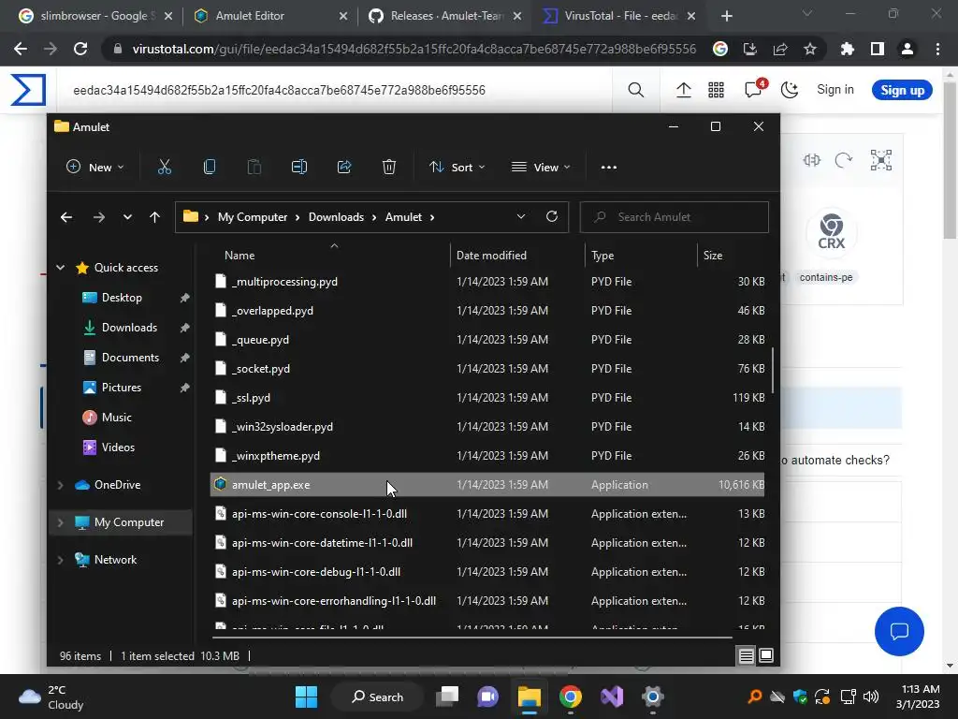
Task: Click Sign in on VirusTotal
Action: tap(835, 89)
